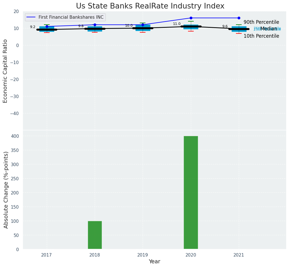Click the 9.2 median value label
Screen dimensions: 289x267
pos(33,27)
